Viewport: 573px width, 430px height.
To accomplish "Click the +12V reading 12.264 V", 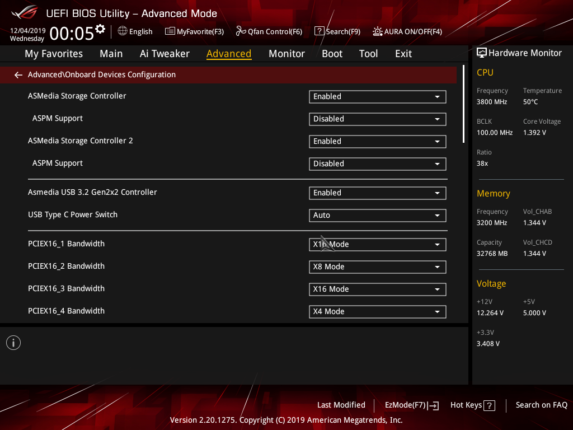I will (x=490, y=313).
